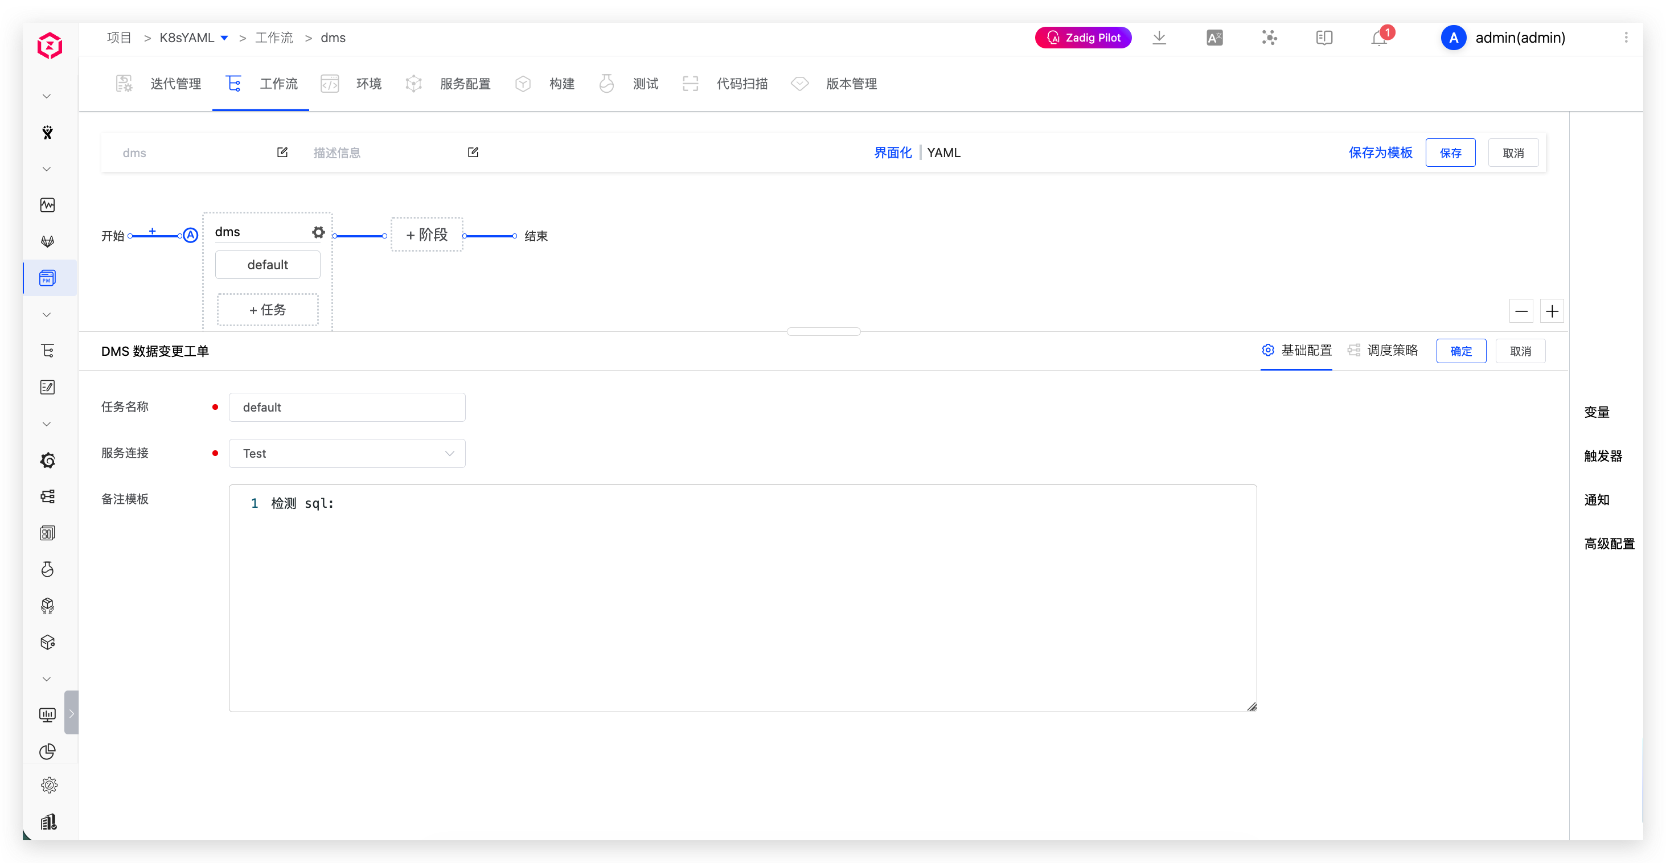1666x863 pixels.
Task: Open the 环境 tab
Action: 368,83
